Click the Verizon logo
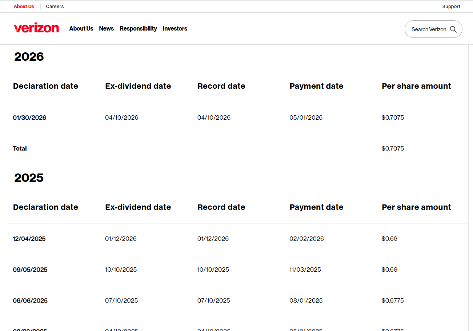The height and width of the screenshot is (331, 473). pos(36,28)
